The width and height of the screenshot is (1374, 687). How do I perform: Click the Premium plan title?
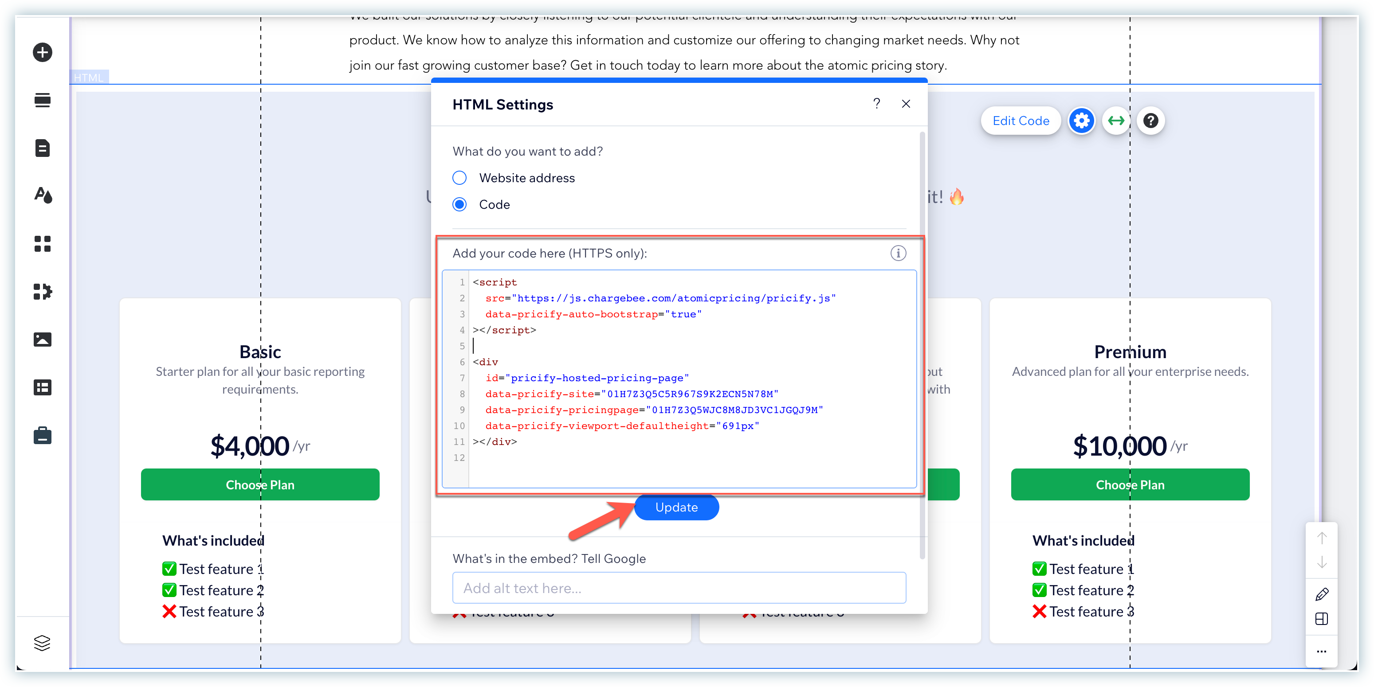(1130, 352)
